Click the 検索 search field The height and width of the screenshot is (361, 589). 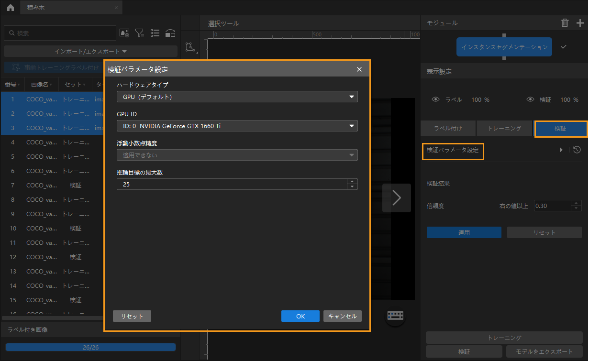click(x=62, y=33)
